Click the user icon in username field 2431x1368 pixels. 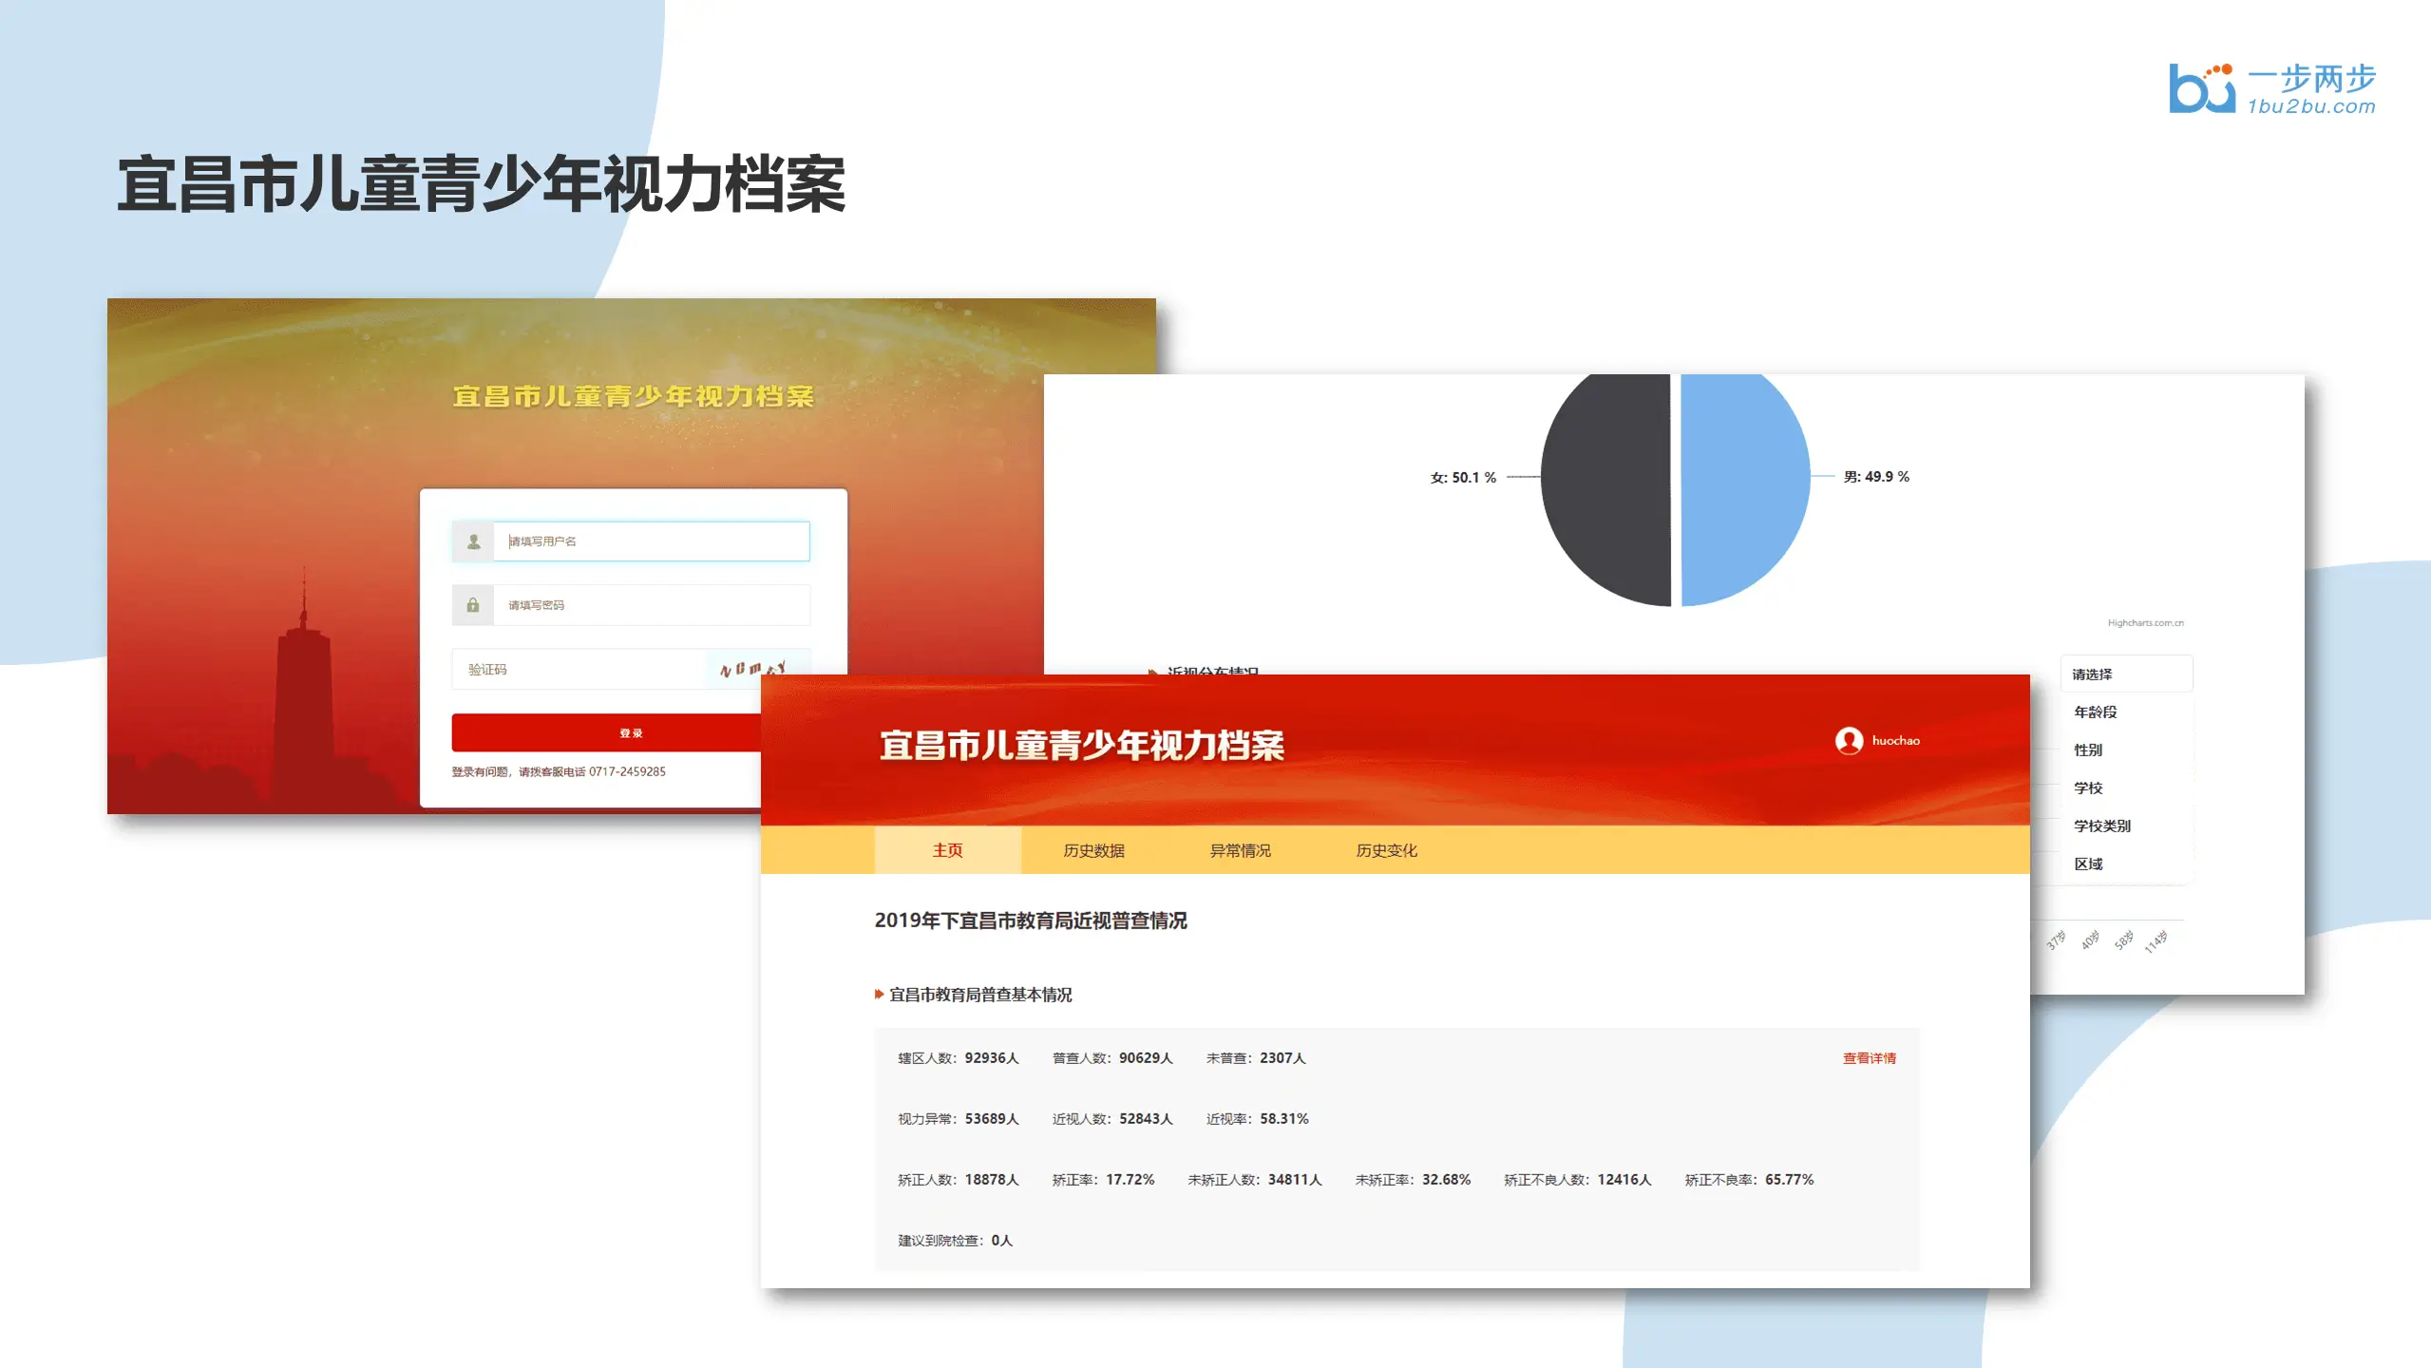tap(473, 541)
